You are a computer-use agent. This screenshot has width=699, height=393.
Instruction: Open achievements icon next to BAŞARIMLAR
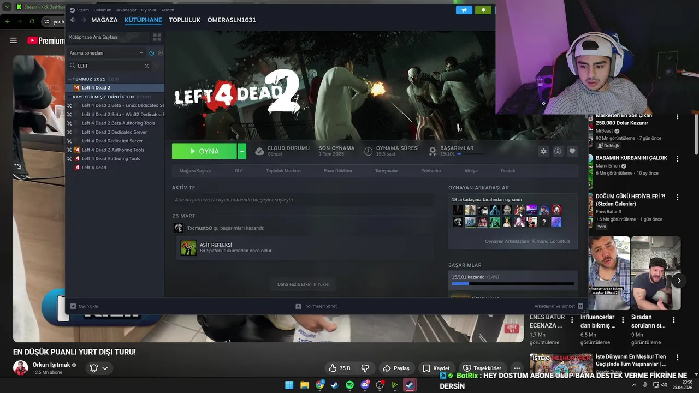433,151
